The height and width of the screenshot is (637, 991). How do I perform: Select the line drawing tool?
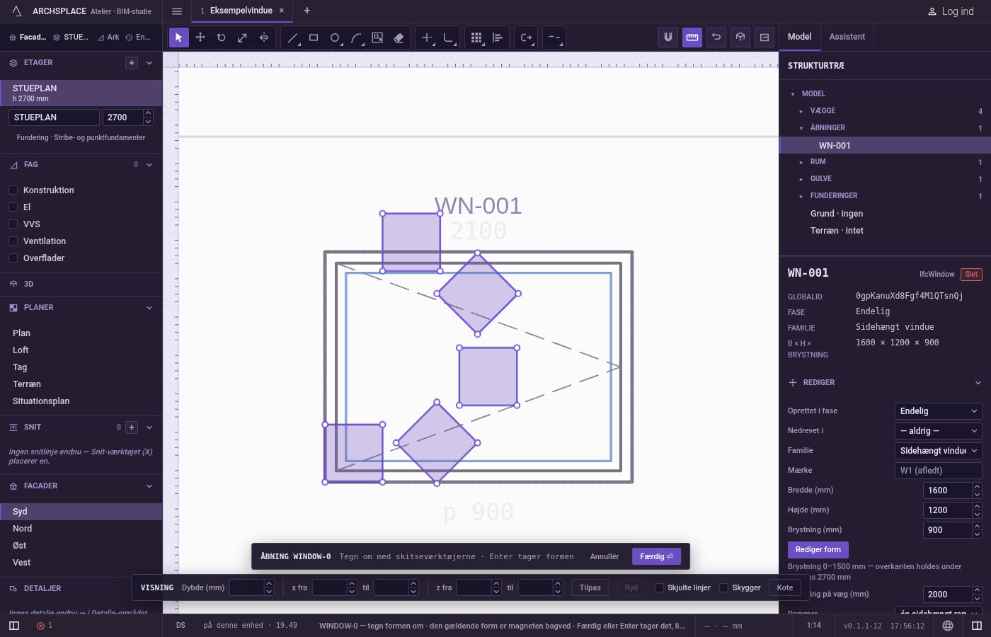point(292,38)
